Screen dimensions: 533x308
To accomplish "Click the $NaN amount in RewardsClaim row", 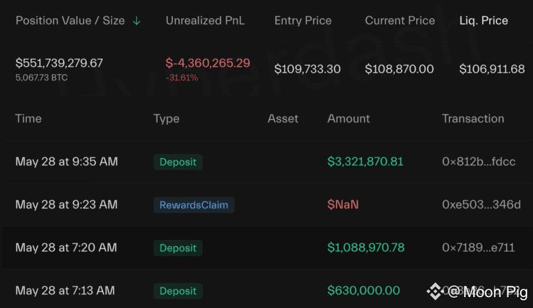I will 343,205.
